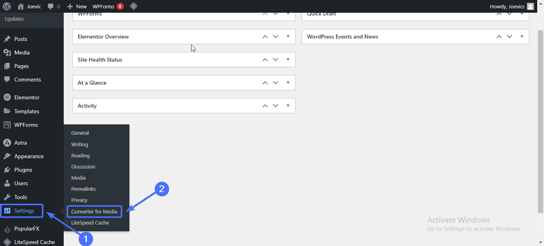Toggle the WPForms dashboard panel
The height and width of the screenshot is (246, 544).
288,14
